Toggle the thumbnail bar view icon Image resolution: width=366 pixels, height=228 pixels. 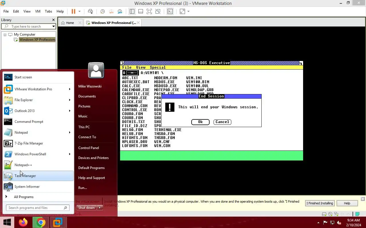coord(140,11)
